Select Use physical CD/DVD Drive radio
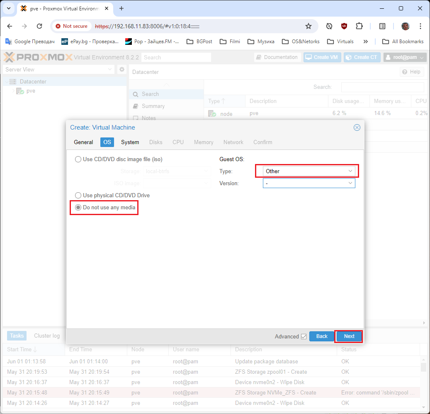This screenshot has width=430, height=414. (x=78, y=195)
